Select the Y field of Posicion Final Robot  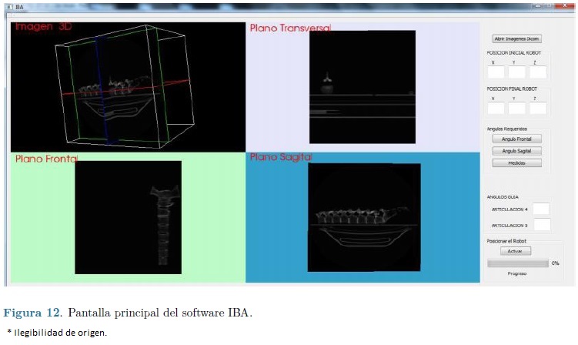[516, 108]
